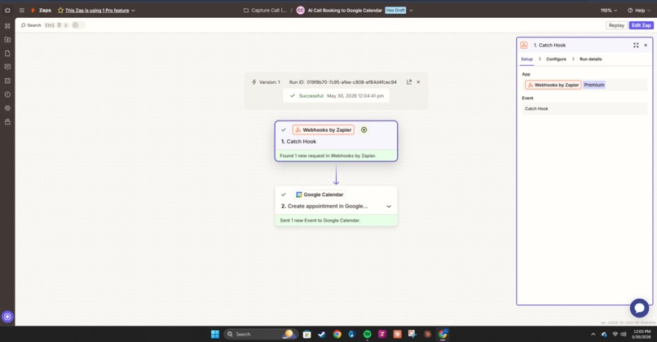Click the Webhooks icon in panel header
The height and width of the screenshot is (342, 657).
pos(524,46)
